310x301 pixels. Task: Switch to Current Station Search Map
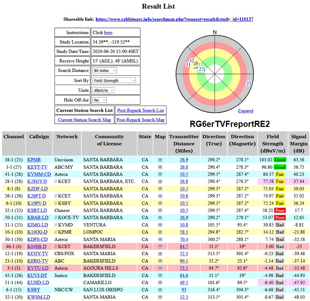[x=84, y=120]
